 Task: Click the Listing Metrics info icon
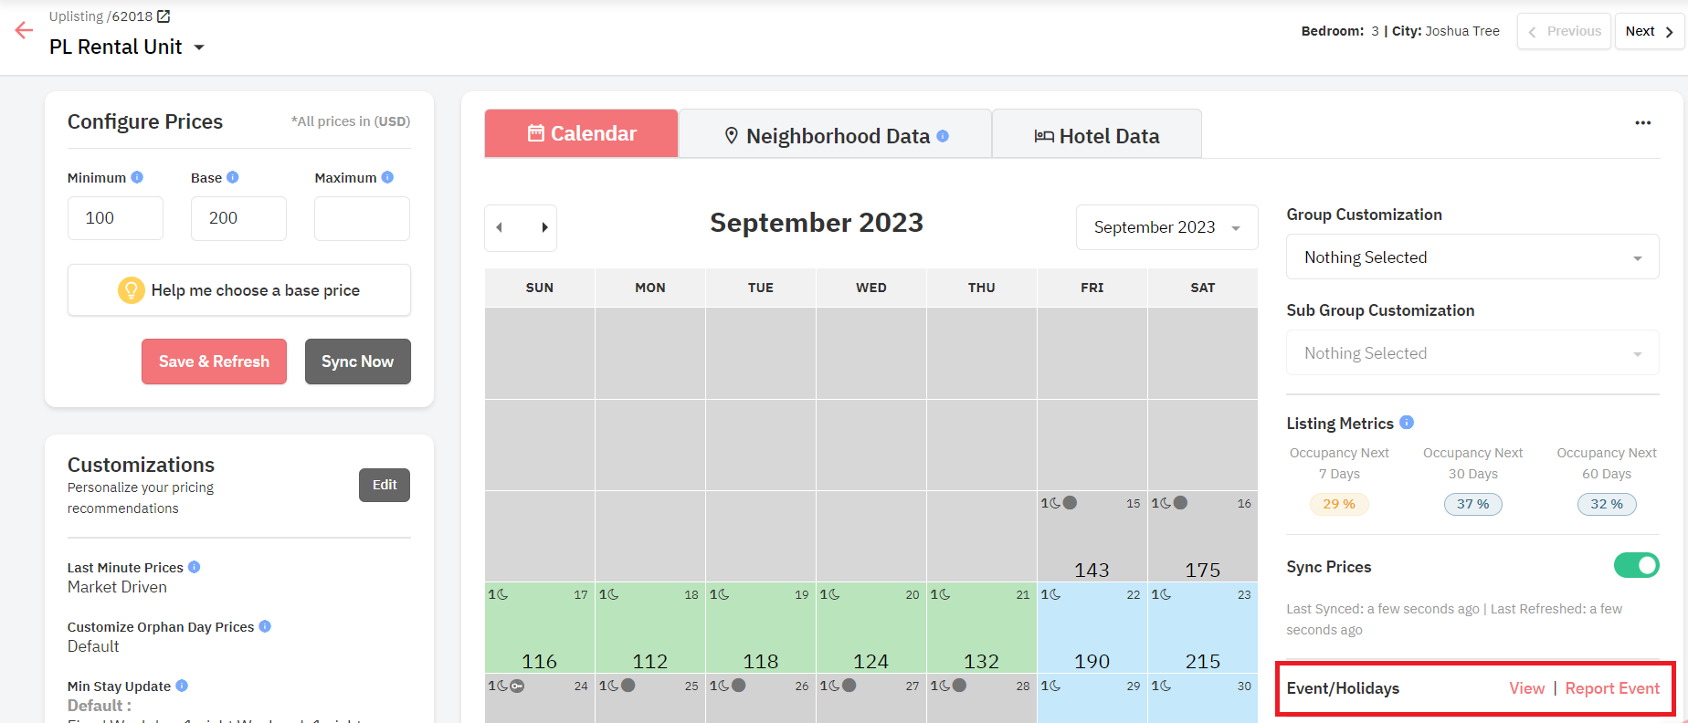tap(1407, 422)
